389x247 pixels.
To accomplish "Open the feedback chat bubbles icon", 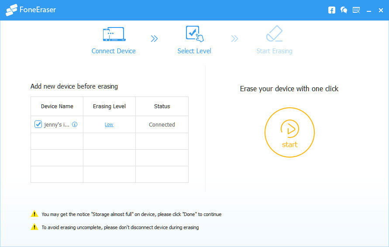I will pos(344,10).
